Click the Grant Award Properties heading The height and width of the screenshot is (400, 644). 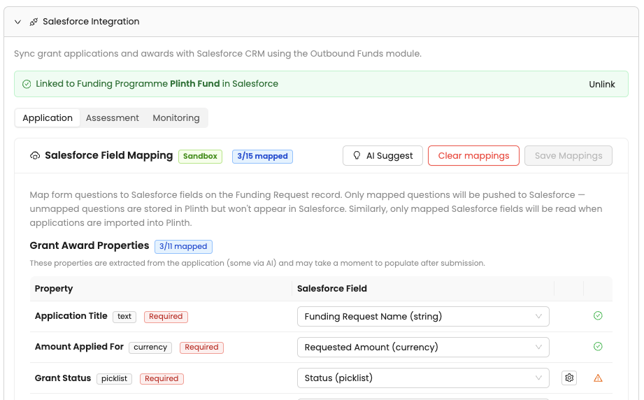pyautogui.click(x=89, y=245)
